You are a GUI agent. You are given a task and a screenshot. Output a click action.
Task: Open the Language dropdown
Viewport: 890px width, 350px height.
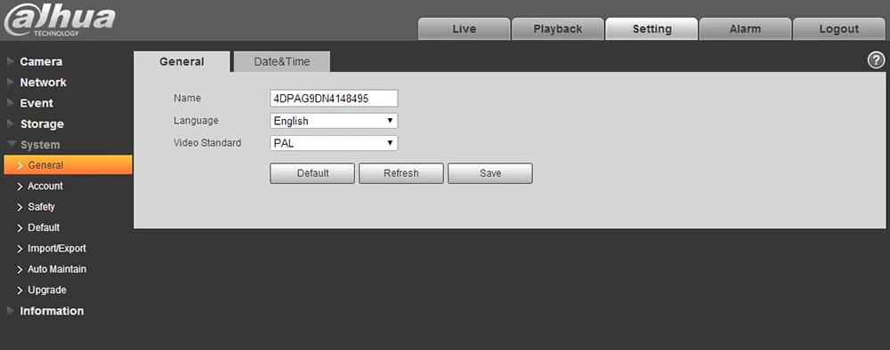click(334, 121)
